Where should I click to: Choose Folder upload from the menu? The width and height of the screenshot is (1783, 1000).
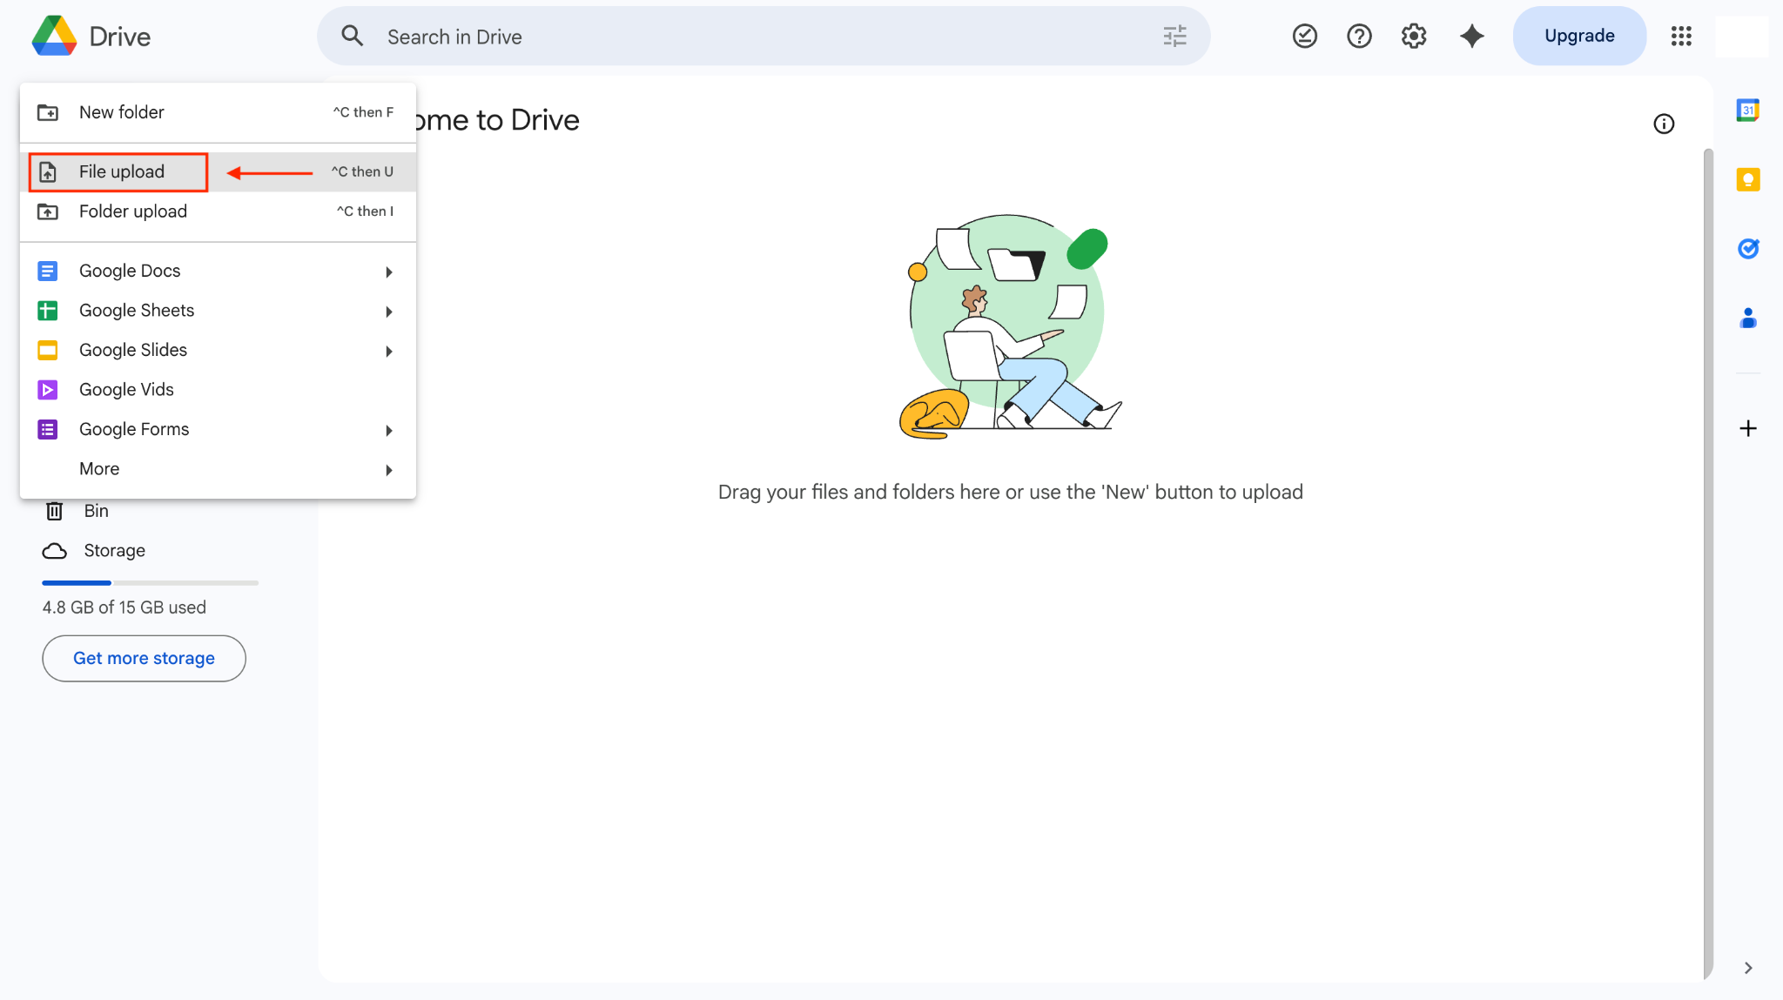tap(218, 211)
